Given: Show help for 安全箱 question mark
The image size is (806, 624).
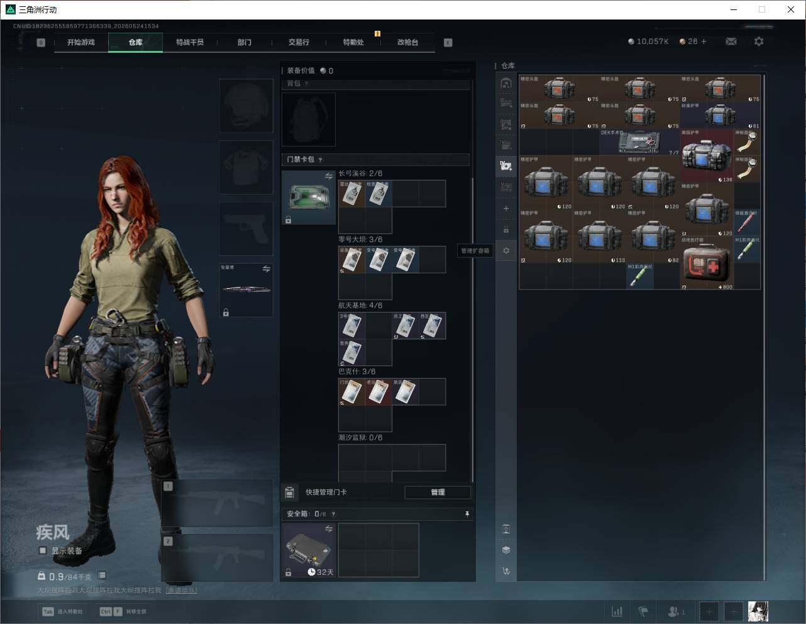Looking at the screenshot, I should pyautogui.click(x=333, y=514).
